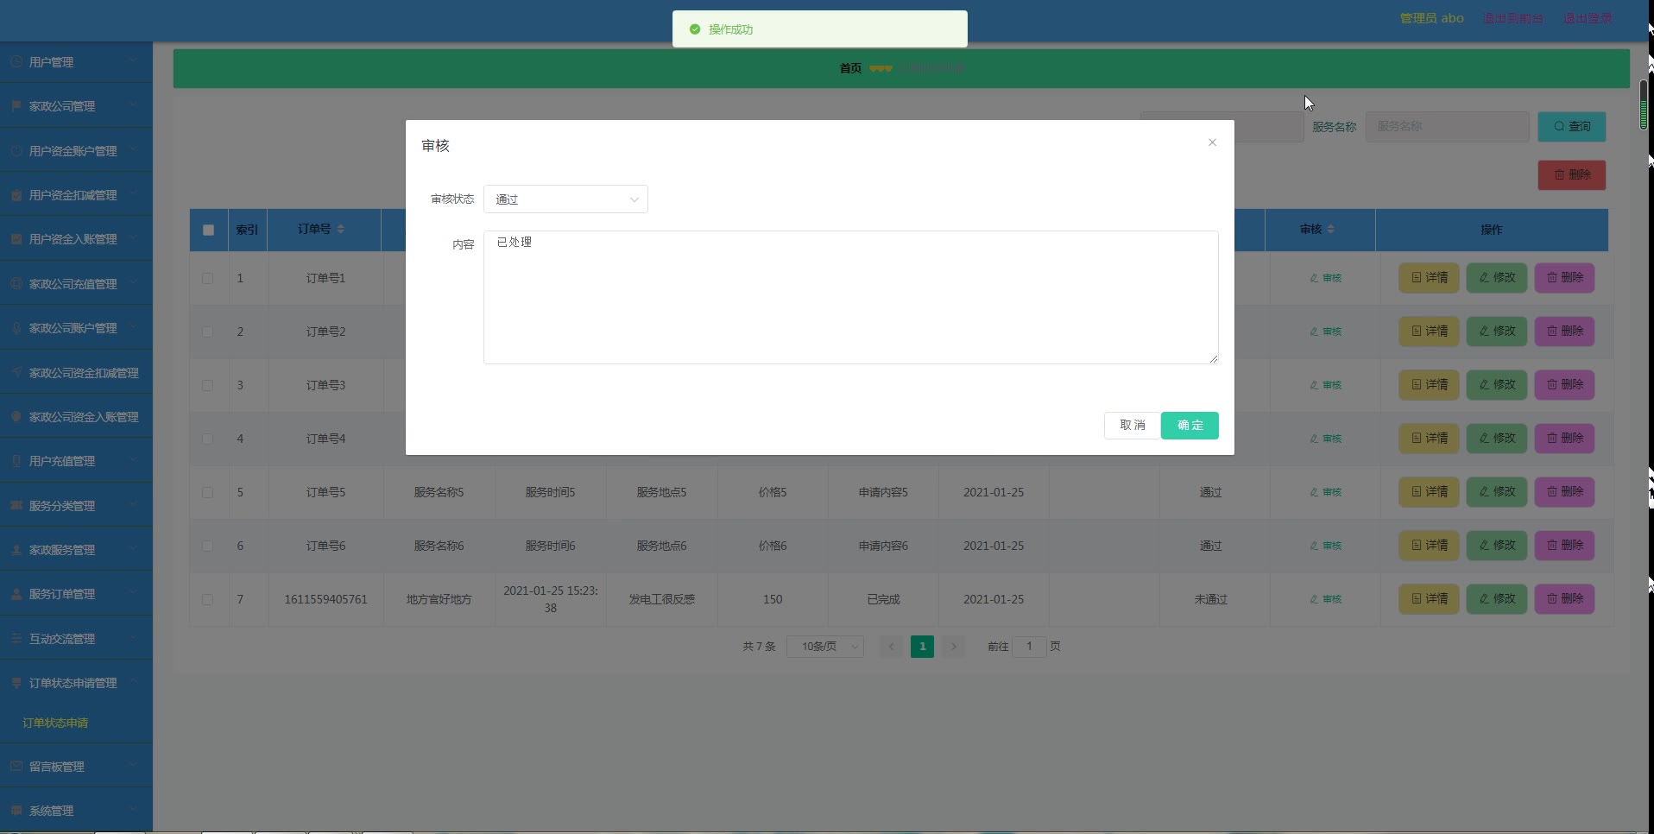
Task: Expand the 用户资金扣减管理 sidebar menu
Action: (x=76, y=195)
